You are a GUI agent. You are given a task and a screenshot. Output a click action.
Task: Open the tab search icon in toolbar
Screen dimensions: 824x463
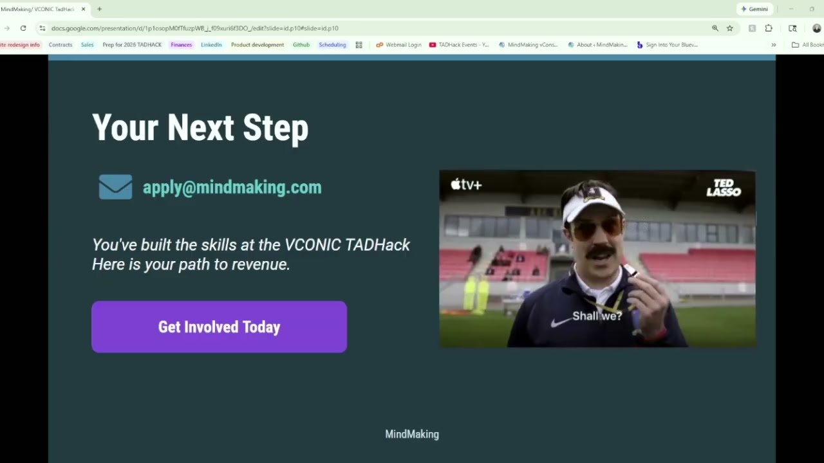792,28
